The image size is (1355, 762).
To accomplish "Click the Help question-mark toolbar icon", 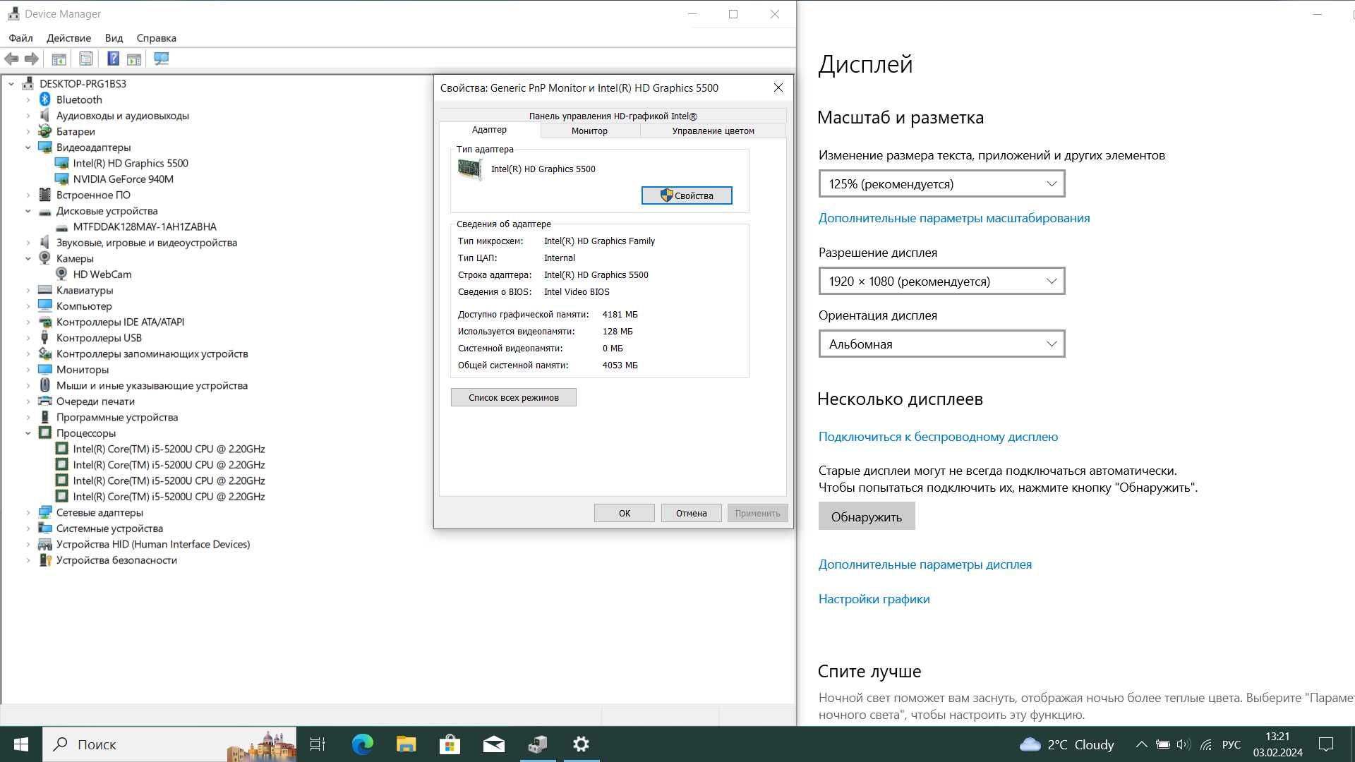I will (x=113, y=59).
